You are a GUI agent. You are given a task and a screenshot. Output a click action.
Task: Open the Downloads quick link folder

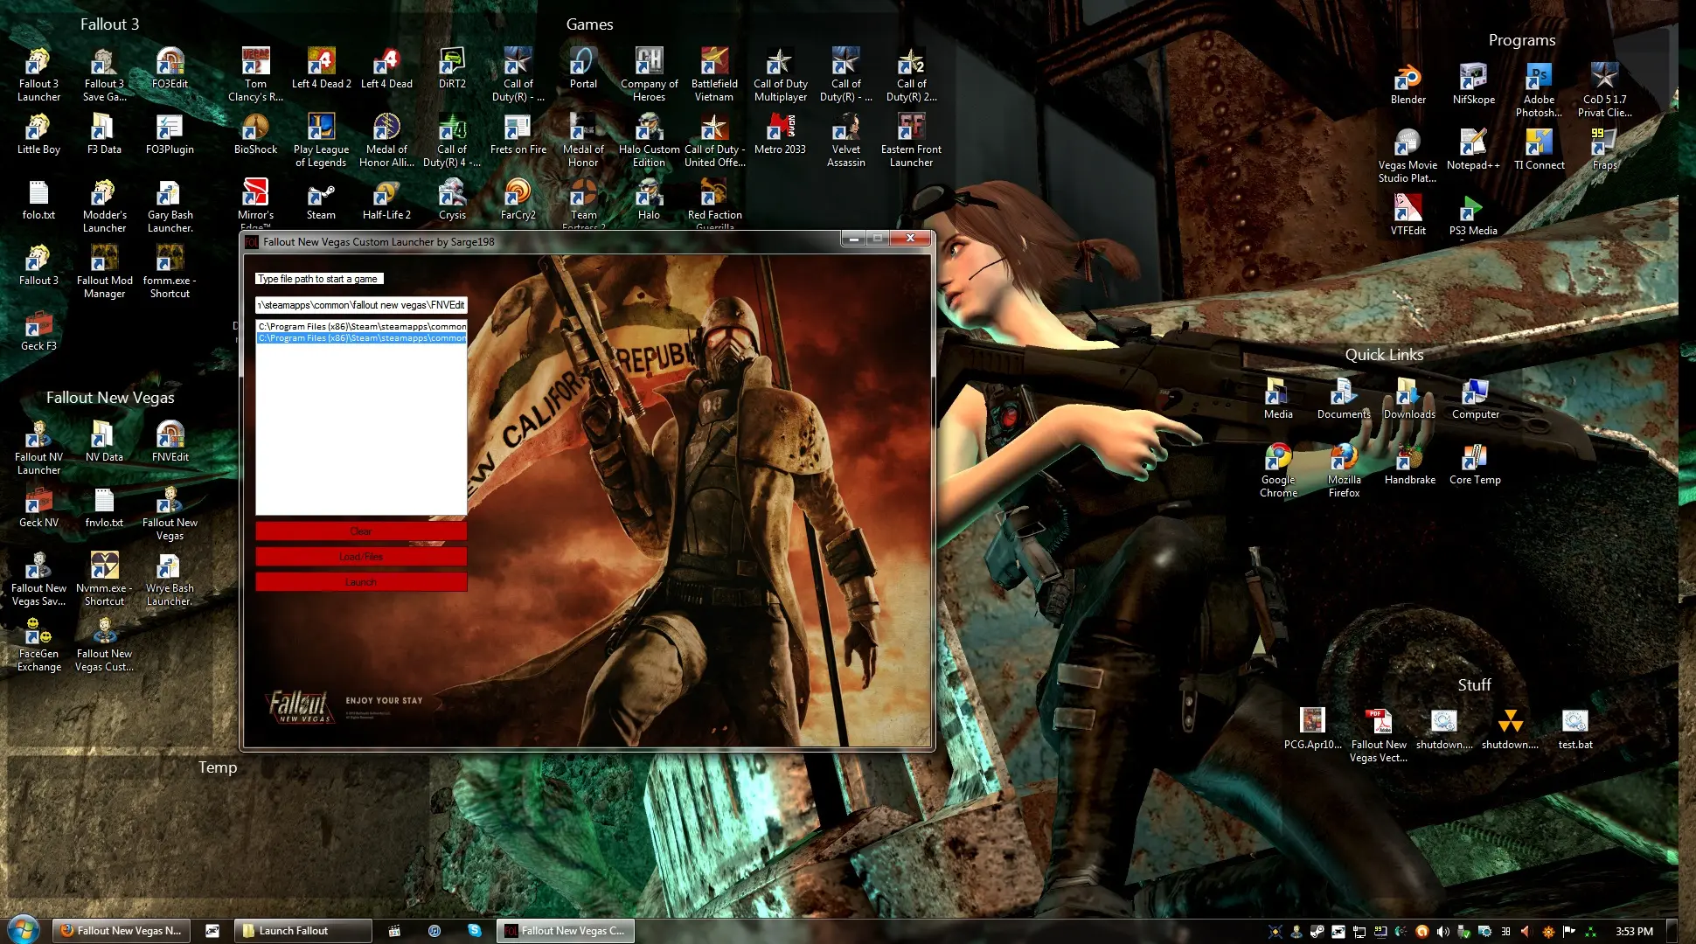1409,399
